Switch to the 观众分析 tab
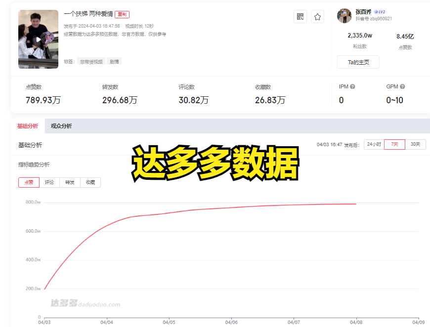 61,126
